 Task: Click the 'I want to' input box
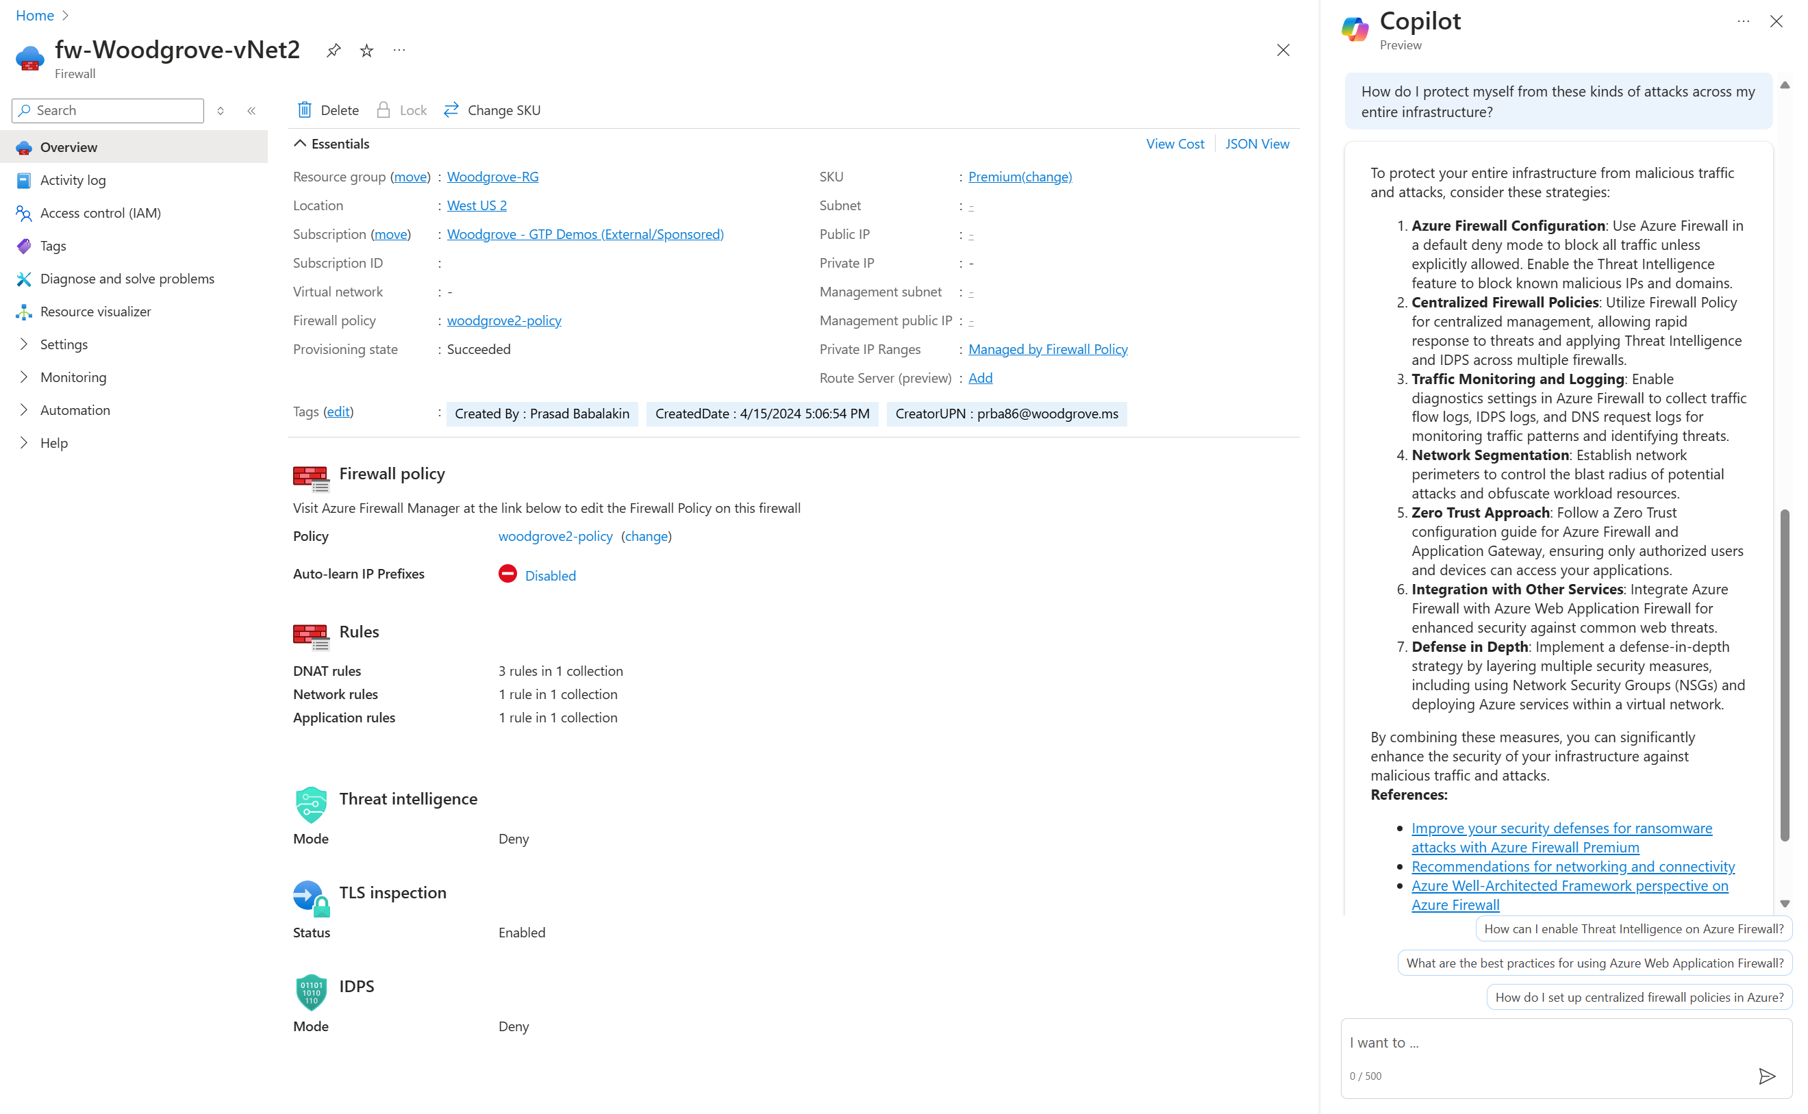coord(1547,1042)
